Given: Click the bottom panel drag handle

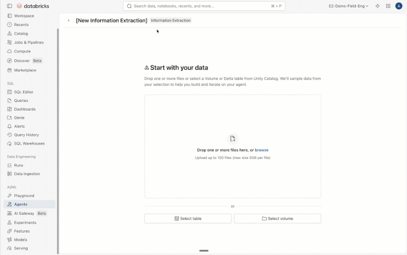Looking at the screenshot, I should 203,250.
